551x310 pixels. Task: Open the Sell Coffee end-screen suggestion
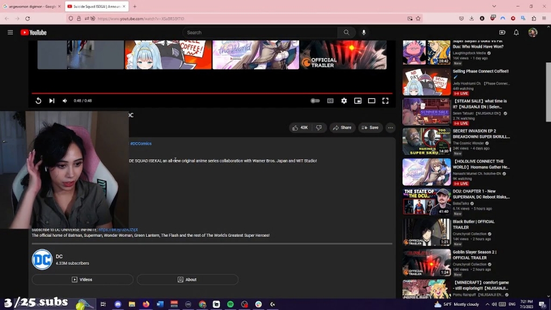coord(168,55)
